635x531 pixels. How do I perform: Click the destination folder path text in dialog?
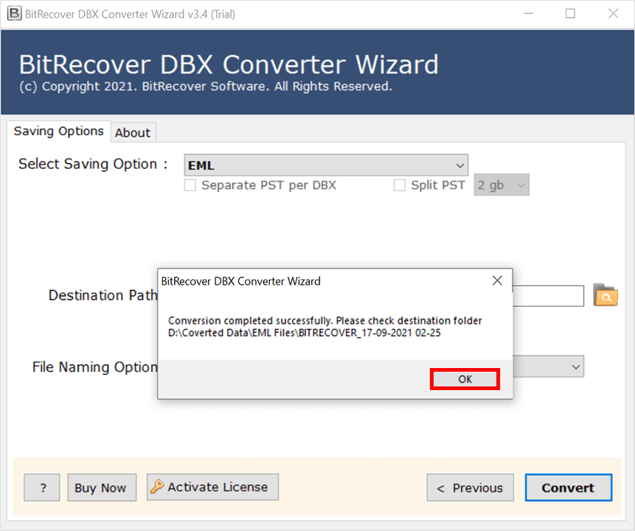304,333
